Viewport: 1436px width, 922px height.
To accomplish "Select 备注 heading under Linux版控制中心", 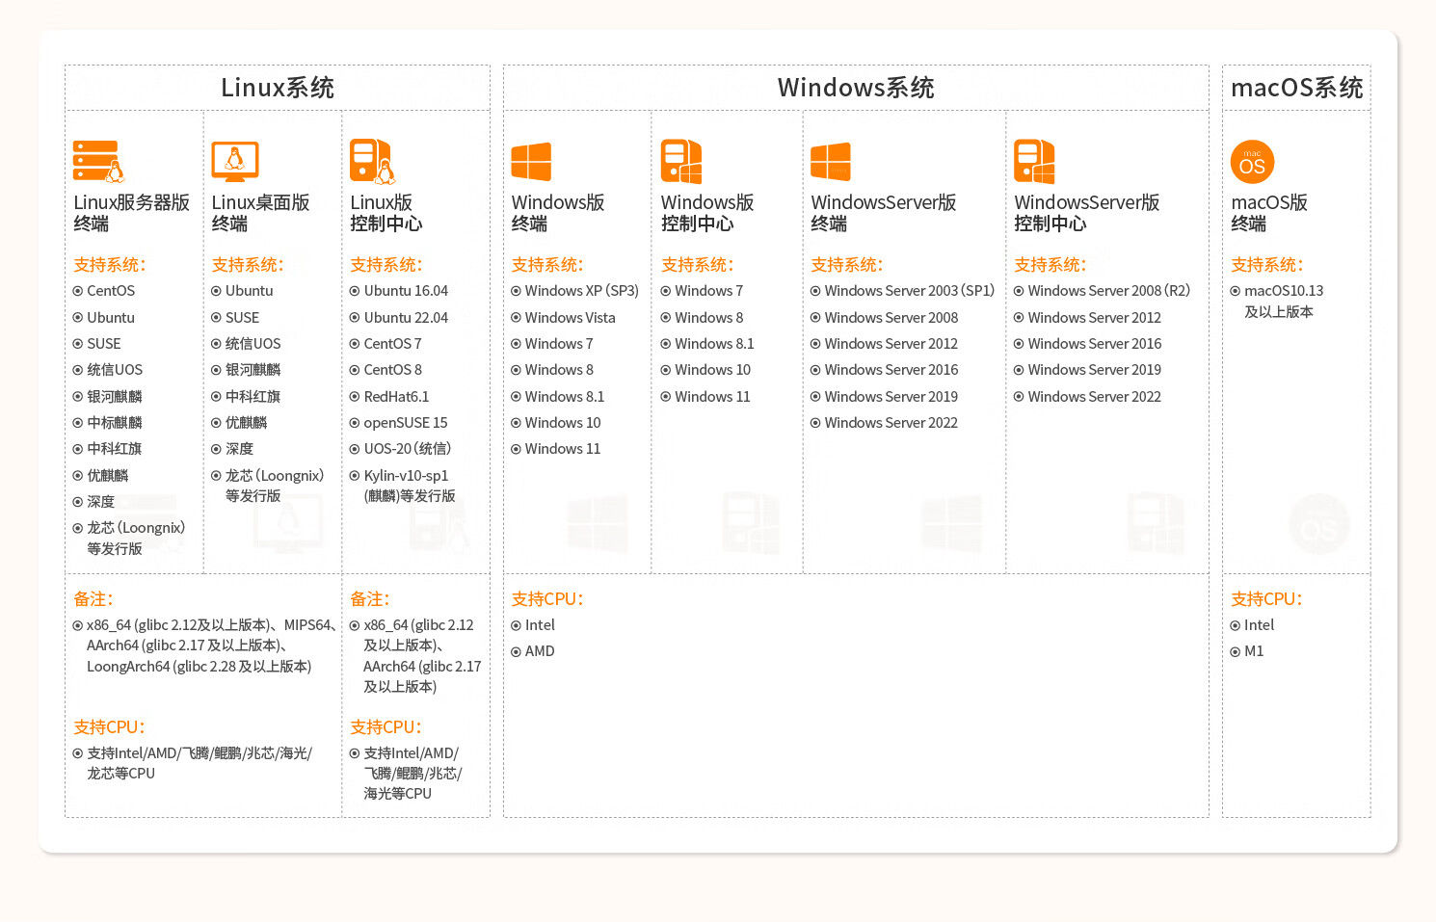I will pos(370,599).
